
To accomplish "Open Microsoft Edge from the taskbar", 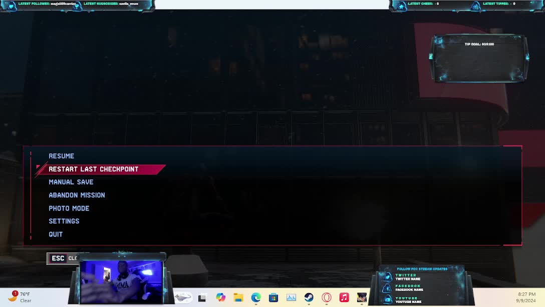I will [x=256, y=297].
